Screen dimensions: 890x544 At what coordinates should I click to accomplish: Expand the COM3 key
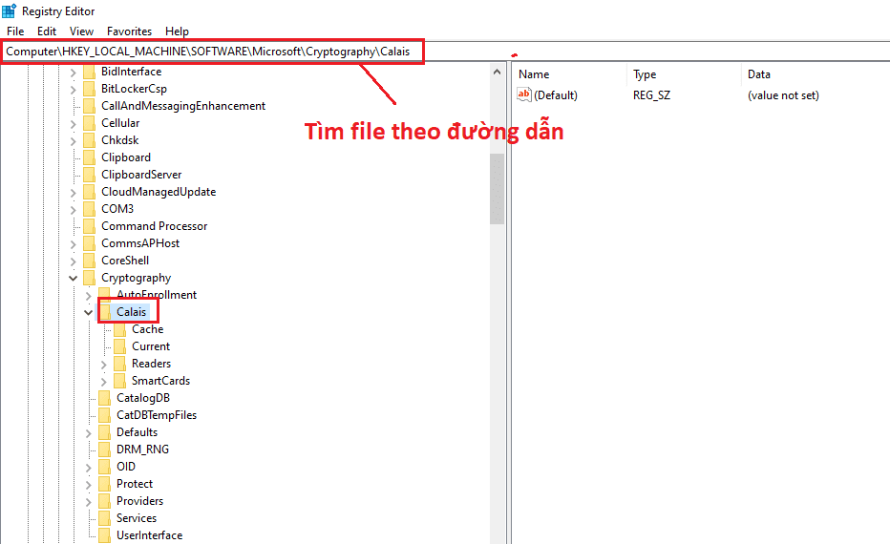tap(73, 210)
